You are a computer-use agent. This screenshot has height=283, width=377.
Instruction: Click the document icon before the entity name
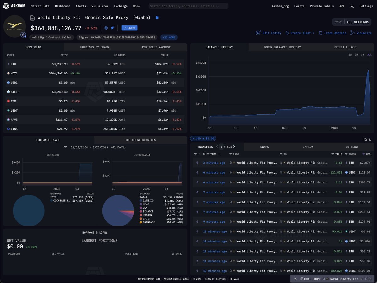(32, 18)
